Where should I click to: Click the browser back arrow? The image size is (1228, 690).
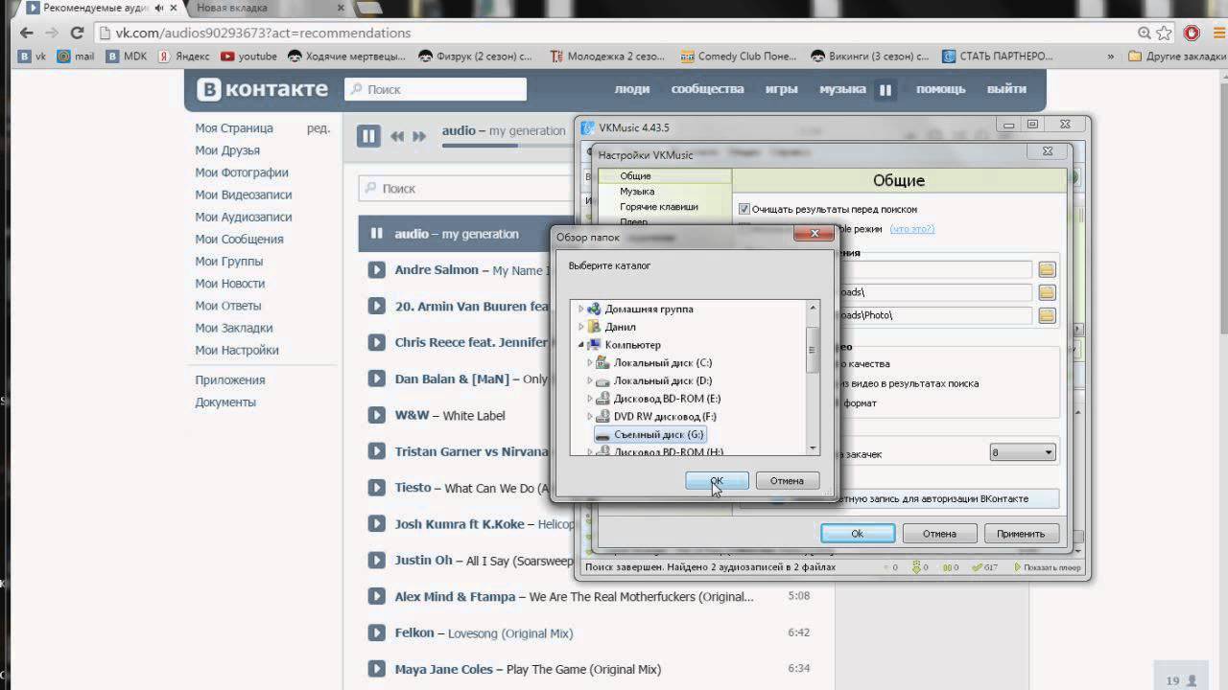tap(26, 33)
